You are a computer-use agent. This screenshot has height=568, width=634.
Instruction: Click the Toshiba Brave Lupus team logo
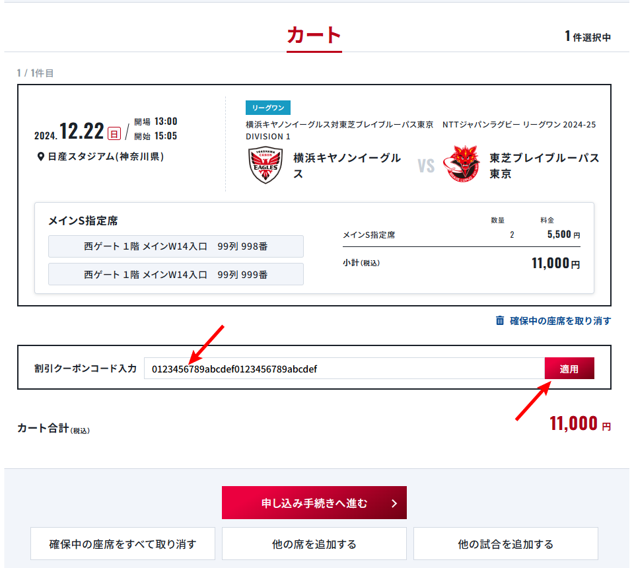click(462, 164)
